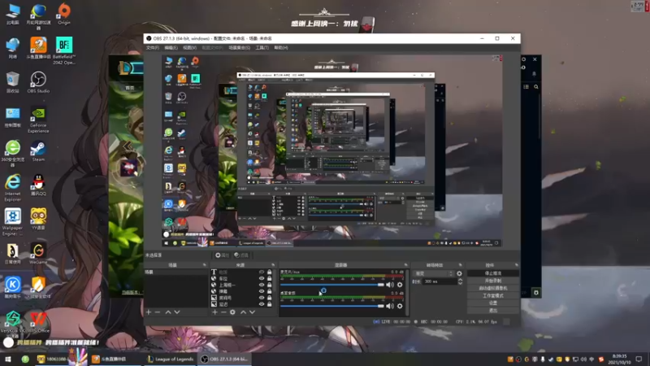Add a new source with the plus icon
Viewport: 650px width, 366px height.
coord(214,312)
